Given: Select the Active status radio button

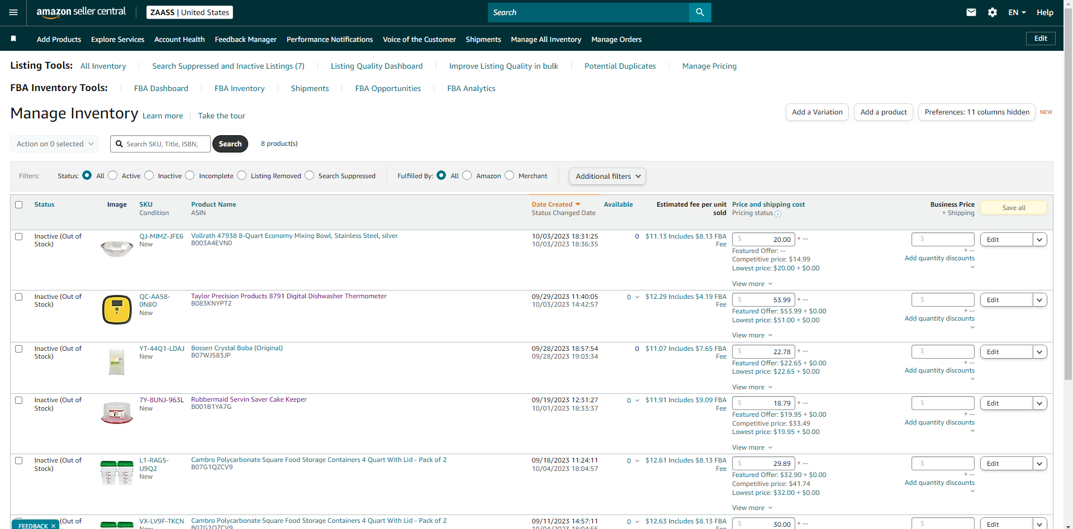Looking at the screenshot, I should [x=113, y=175].
